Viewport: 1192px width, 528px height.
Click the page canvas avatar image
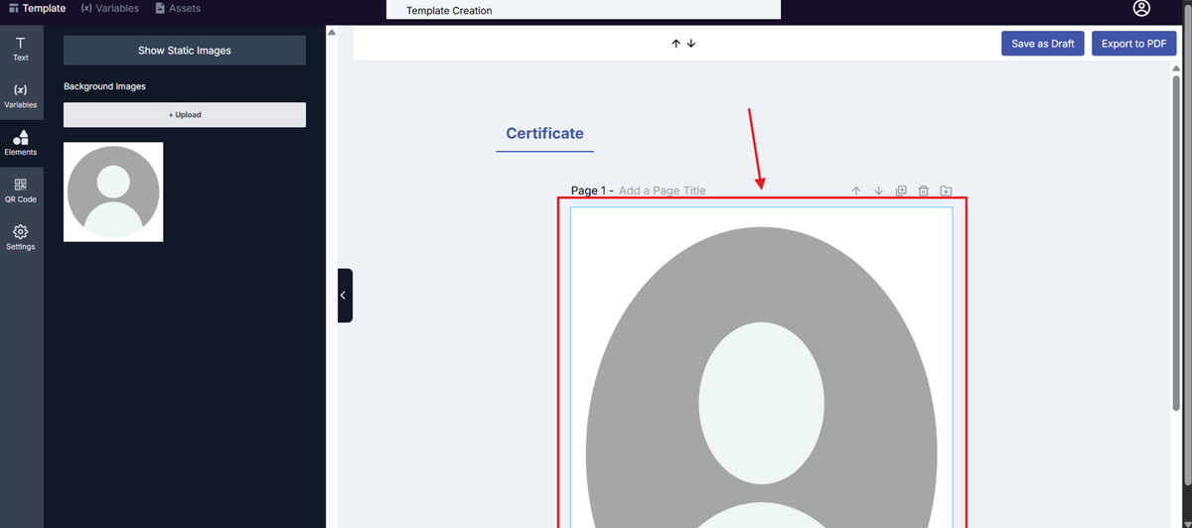tap(761, 367)
